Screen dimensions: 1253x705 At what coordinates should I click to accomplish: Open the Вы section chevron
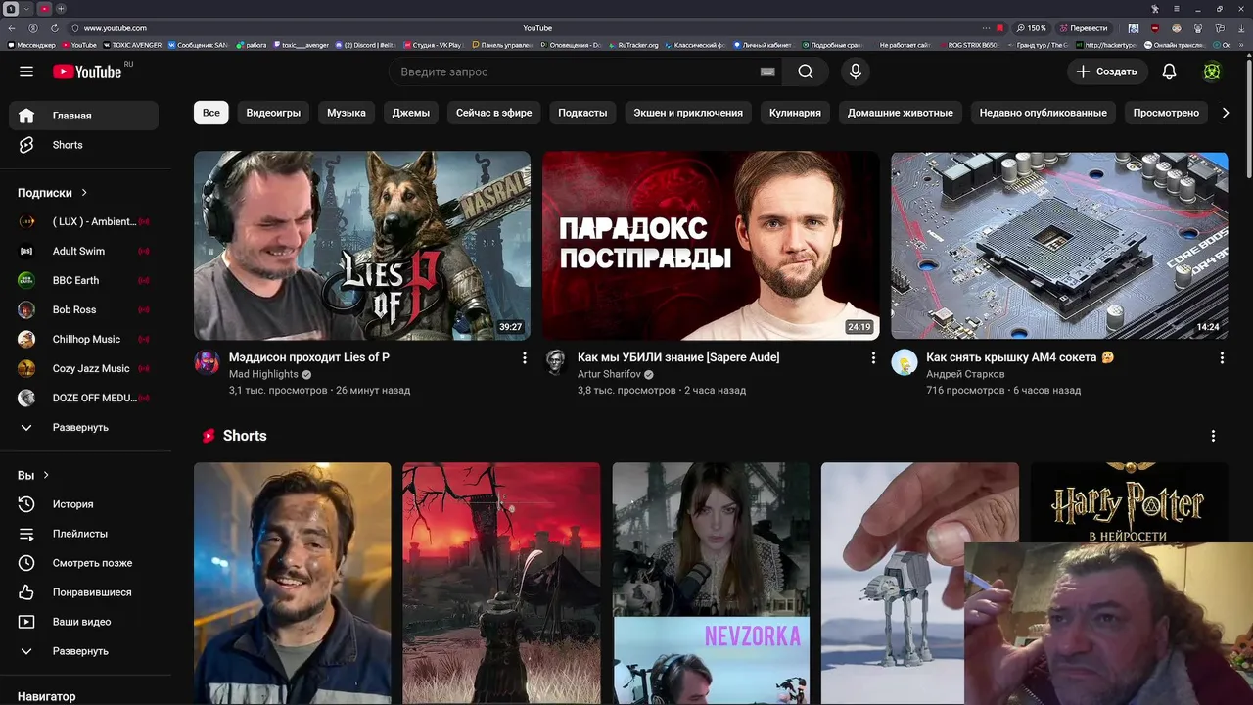point(46,475)
